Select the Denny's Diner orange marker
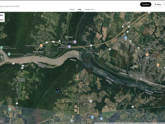Image resolution: width=165 pixels, height=124 pixels. 158,65
